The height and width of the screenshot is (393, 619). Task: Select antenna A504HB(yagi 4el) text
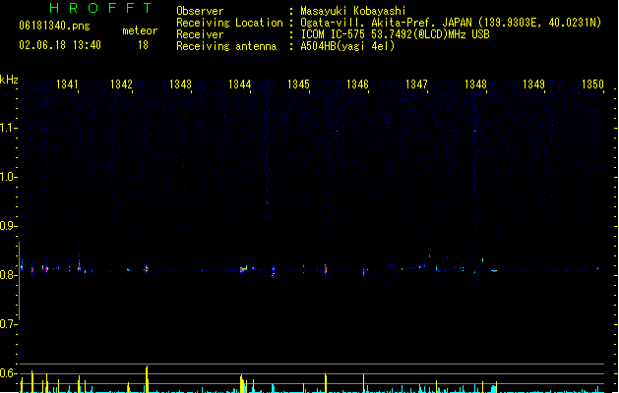(x=347, y=46)
